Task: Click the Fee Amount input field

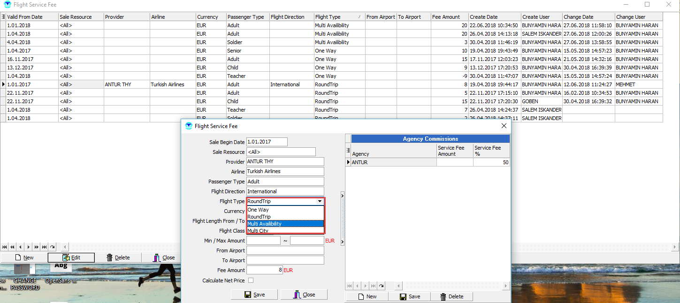Action: (x=264, y=270)
